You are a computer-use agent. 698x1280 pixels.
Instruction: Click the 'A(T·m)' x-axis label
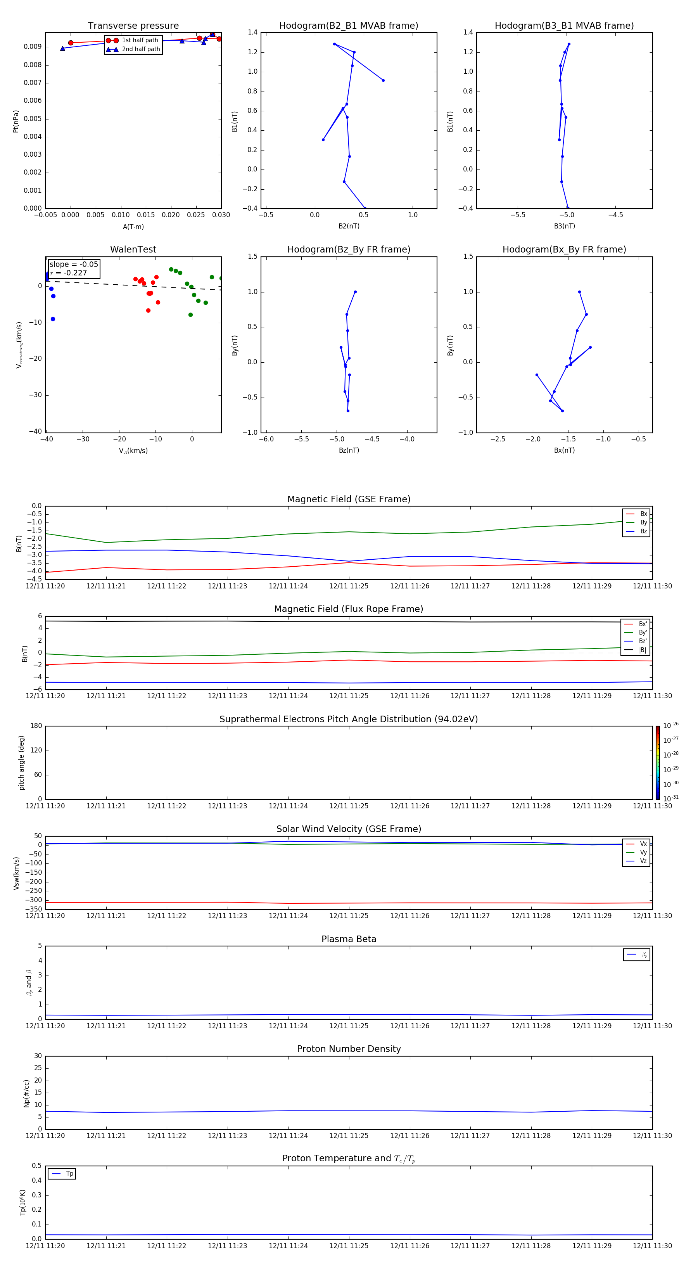(x=133, y=227)
